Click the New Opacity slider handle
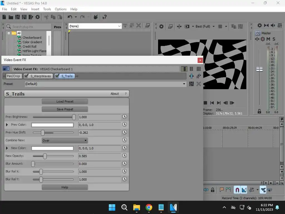The width and height of the screenshot is (285, 214). pos(45,156)
